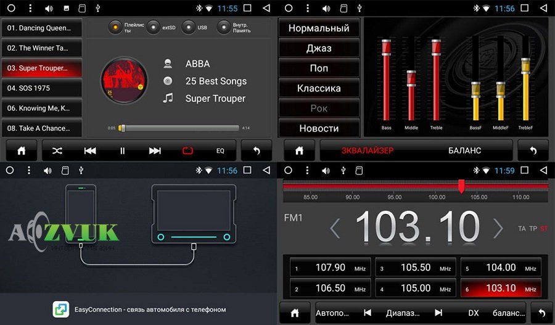The image size is (555, 325).
Task: Select Поп equalizer preset
Action: tap(319, 68)
